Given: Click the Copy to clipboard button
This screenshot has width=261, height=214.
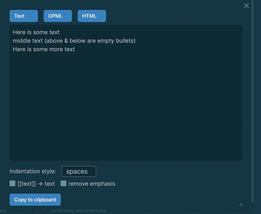Looking at the screenshot, I should tap(35, 199).
